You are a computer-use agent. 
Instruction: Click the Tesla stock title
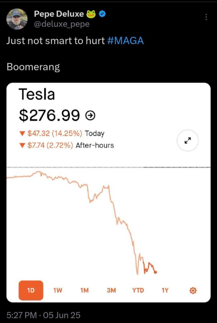37,94
